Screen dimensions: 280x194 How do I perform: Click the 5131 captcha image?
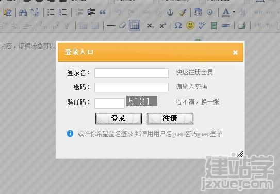point(142,101)
